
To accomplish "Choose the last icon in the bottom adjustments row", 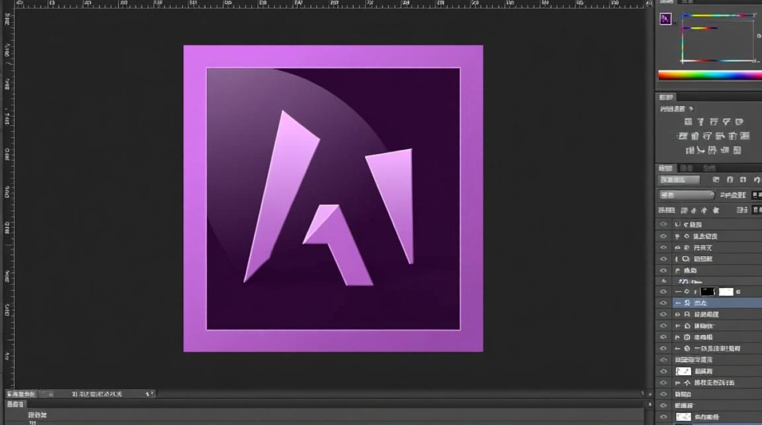I will point(736,151).
